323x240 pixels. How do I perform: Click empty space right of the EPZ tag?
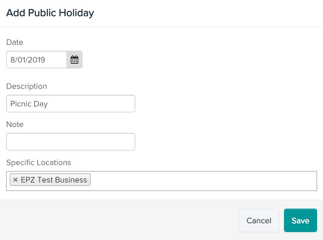[x=203, y=181]
